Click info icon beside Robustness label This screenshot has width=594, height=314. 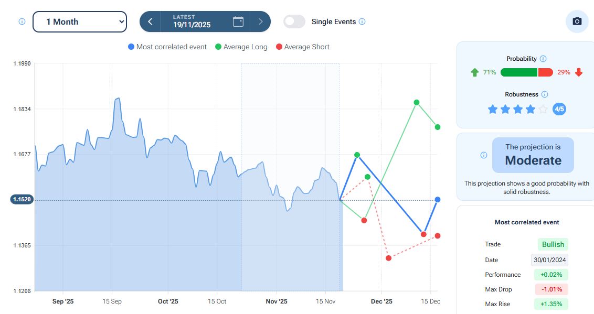[545, 94]
